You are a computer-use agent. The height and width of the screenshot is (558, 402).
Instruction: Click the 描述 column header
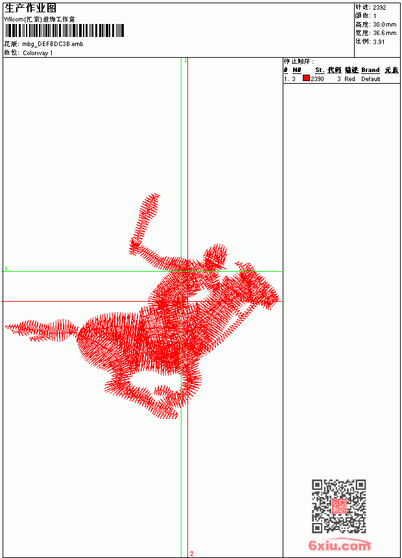(351, 70)
